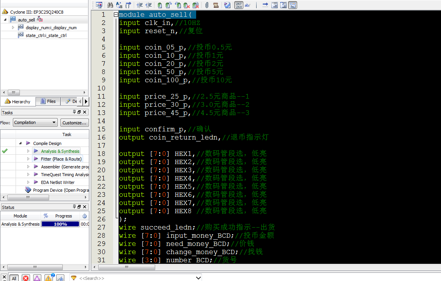Click the analyze current file icon
The height and width of the screenshot is (281, 441).
227,5
